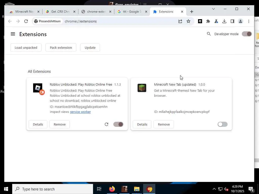
Task: Open the Extensions puzzle-piece toolbar icon
Action: pos(208,21)
